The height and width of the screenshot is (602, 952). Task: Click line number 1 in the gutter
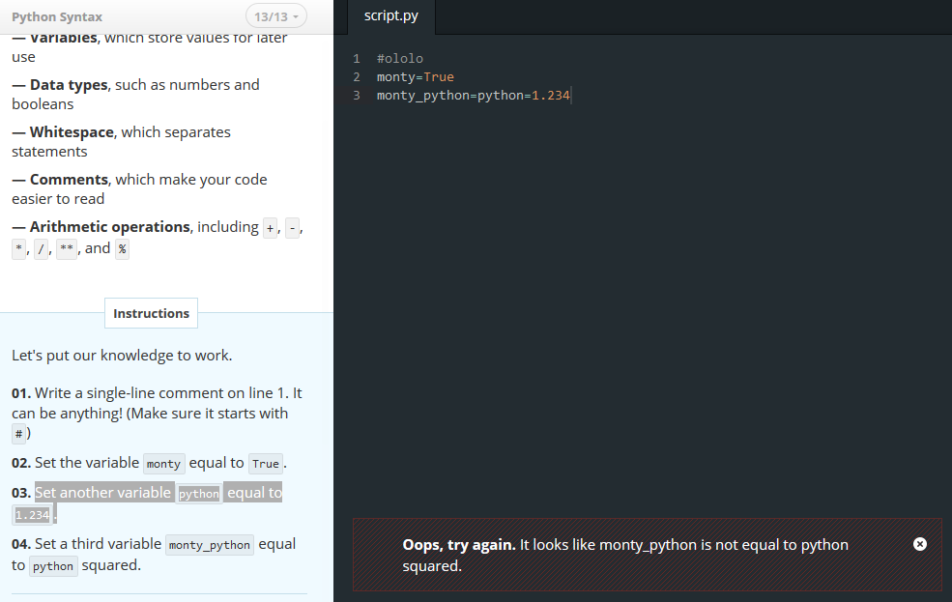[x=357, y=59]
